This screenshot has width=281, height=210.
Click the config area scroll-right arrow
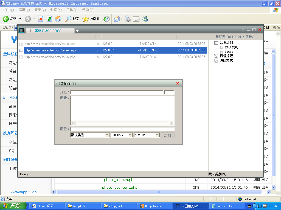click(x=172, y=123)
